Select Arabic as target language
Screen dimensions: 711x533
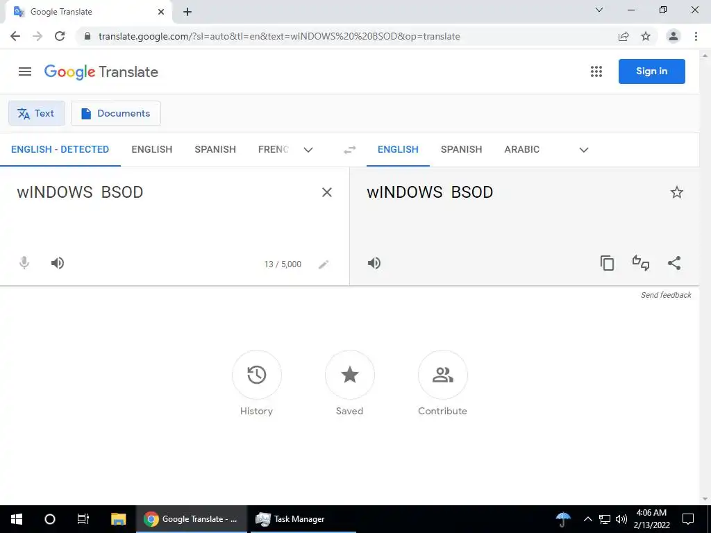[522, 150]
